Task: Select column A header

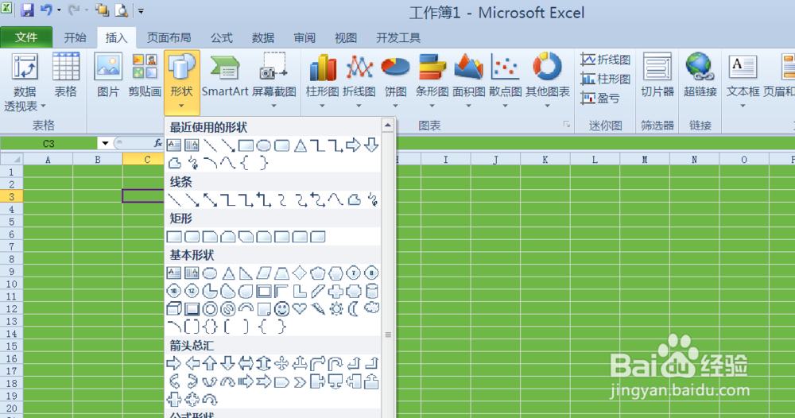Action: click(x=48, y=160)
